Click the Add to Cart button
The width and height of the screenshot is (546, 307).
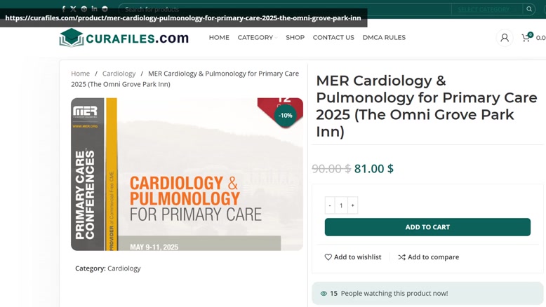tap(427, 227)
